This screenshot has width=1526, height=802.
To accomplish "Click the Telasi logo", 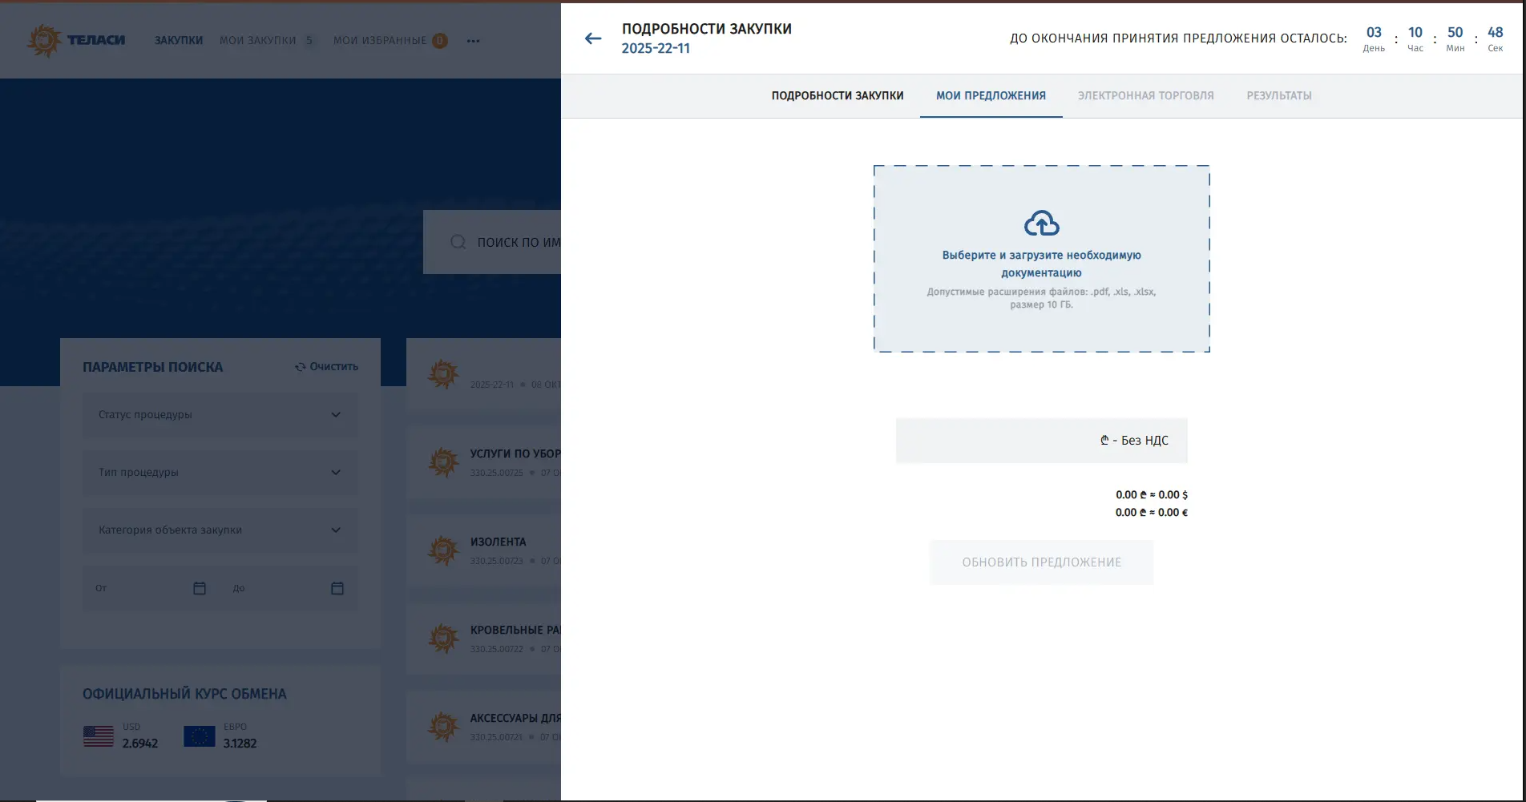I will pos(76,40).
